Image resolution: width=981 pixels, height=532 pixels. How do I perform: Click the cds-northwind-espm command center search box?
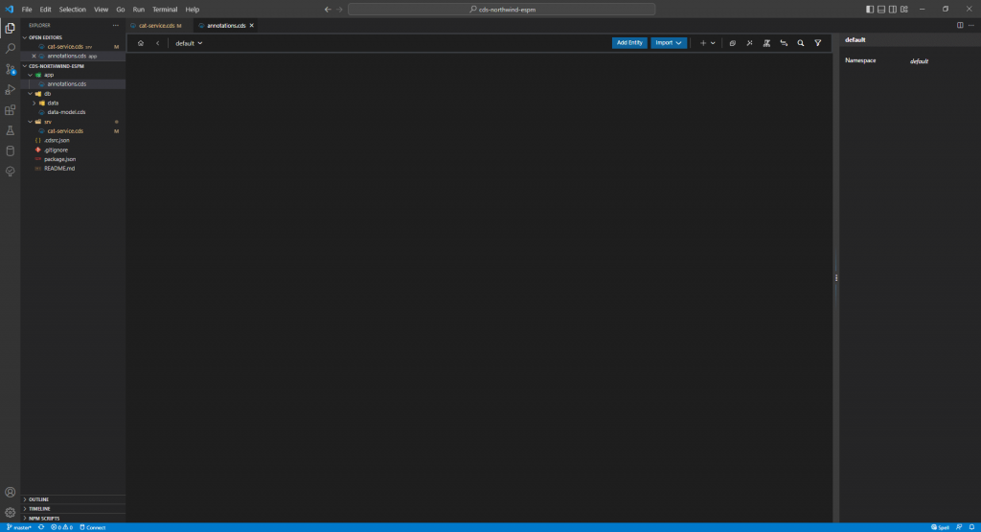coord(502,10)
